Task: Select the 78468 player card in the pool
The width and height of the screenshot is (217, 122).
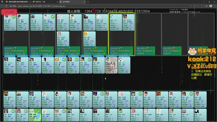Action: click(23, 99)
